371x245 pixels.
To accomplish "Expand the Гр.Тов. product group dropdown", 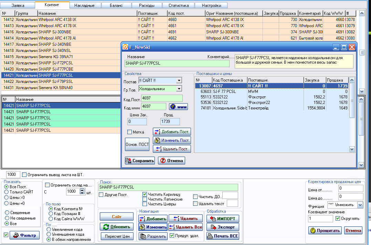I will pos(179,89).
